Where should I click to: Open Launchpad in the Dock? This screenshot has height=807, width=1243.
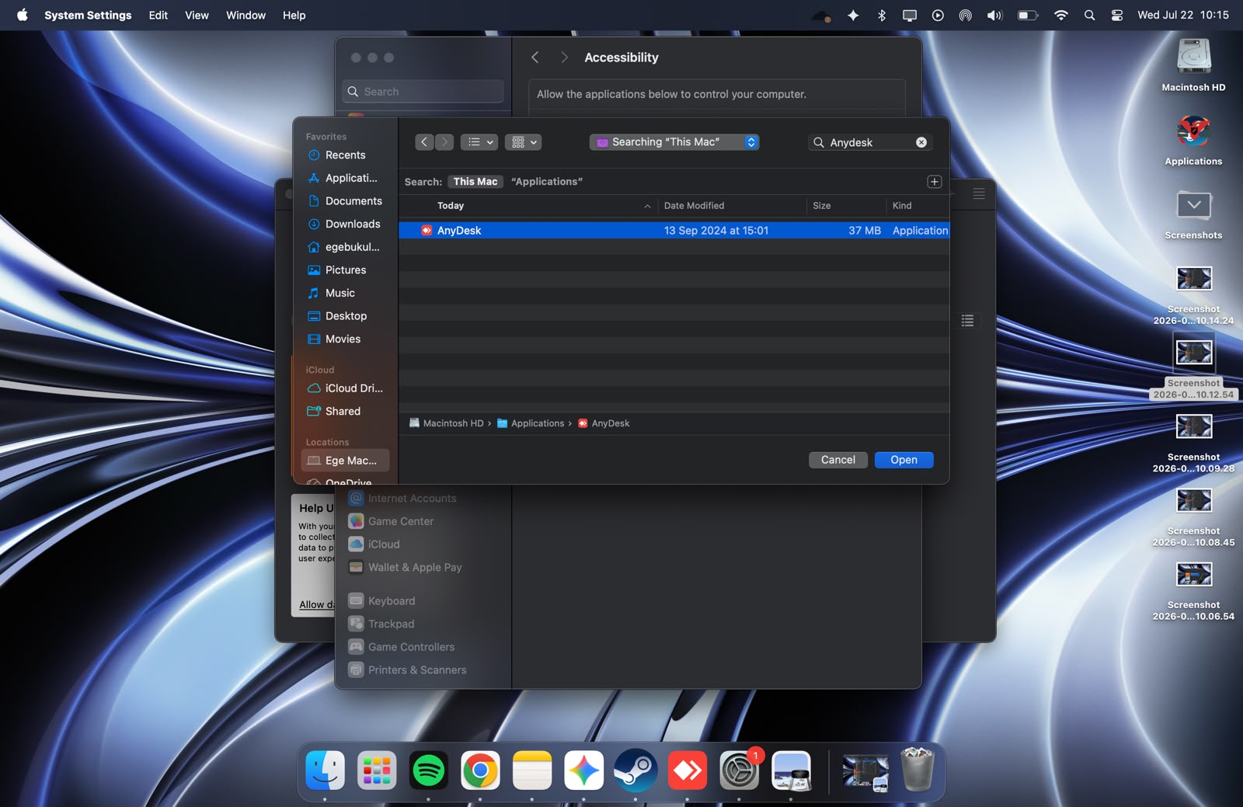click(377, 770)
